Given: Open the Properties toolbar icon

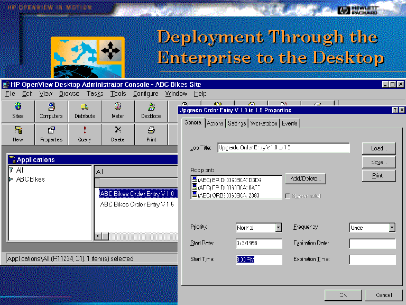Looking at the screenshot, I should [x=51, y=134].
